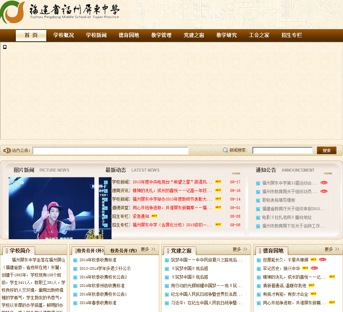Open the picture news thumbnail image

[x=51, y=208]
